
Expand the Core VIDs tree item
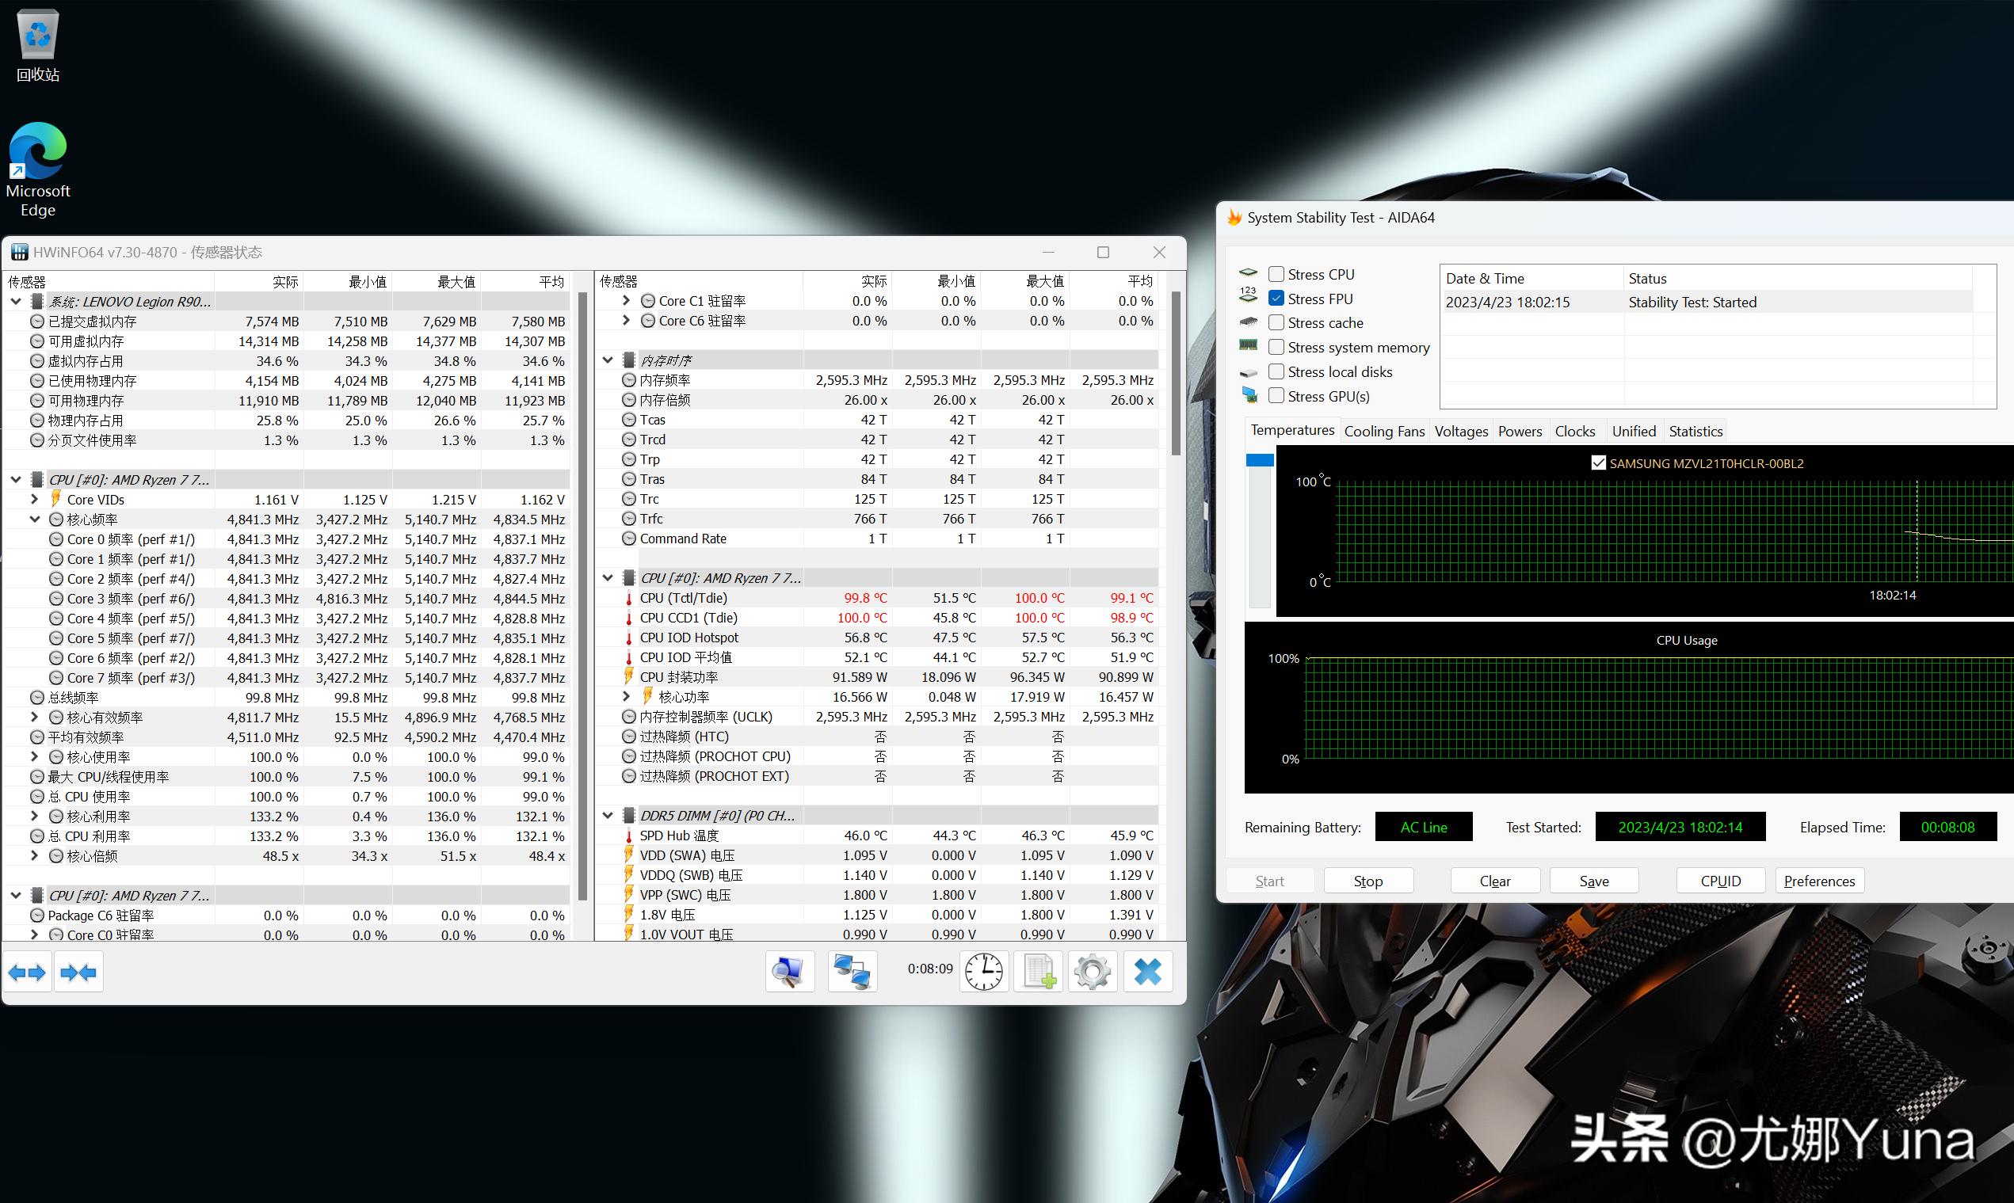[35, 500]
